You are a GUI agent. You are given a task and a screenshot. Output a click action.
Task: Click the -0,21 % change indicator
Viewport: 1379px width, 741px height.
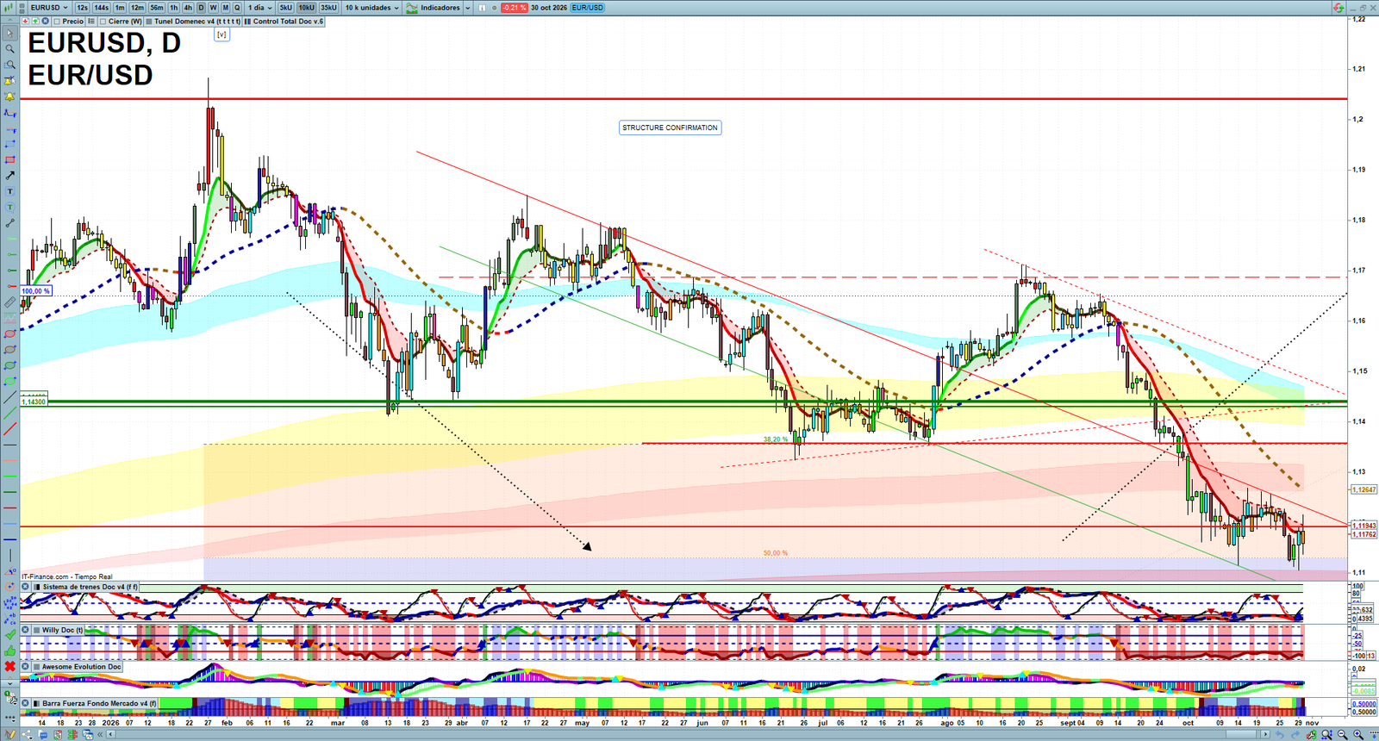point(515,8)
